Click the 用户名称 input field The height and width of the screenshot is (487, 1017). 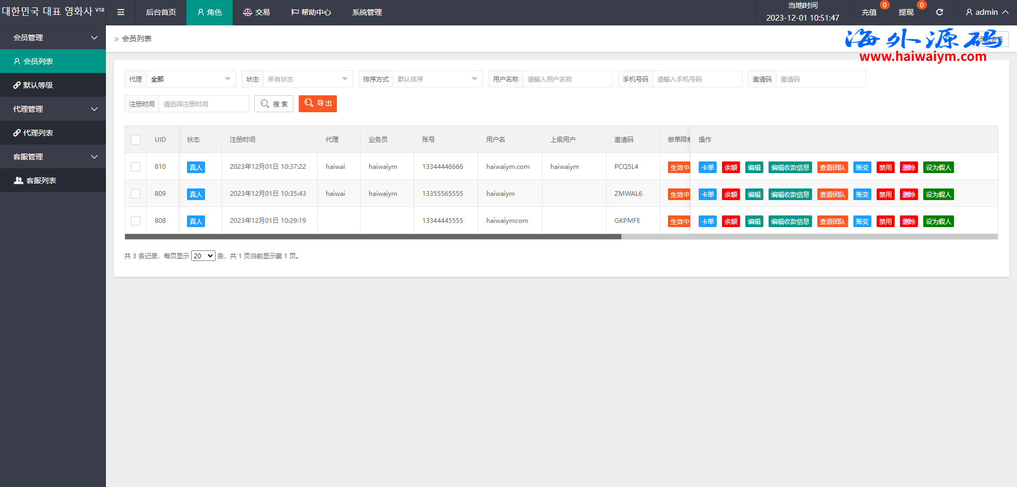[x=567, y=79]
